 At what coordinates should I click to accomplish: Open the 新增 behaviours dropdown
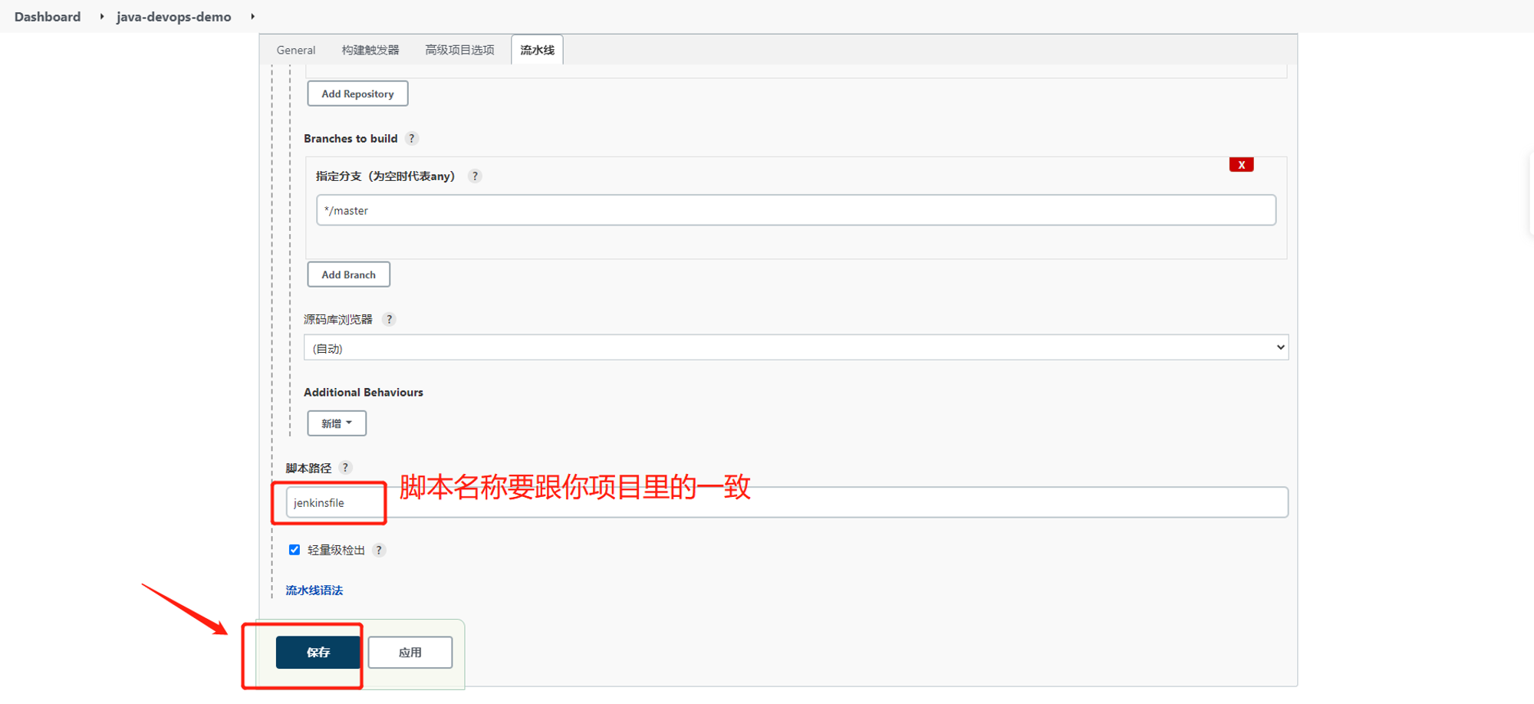337,423
